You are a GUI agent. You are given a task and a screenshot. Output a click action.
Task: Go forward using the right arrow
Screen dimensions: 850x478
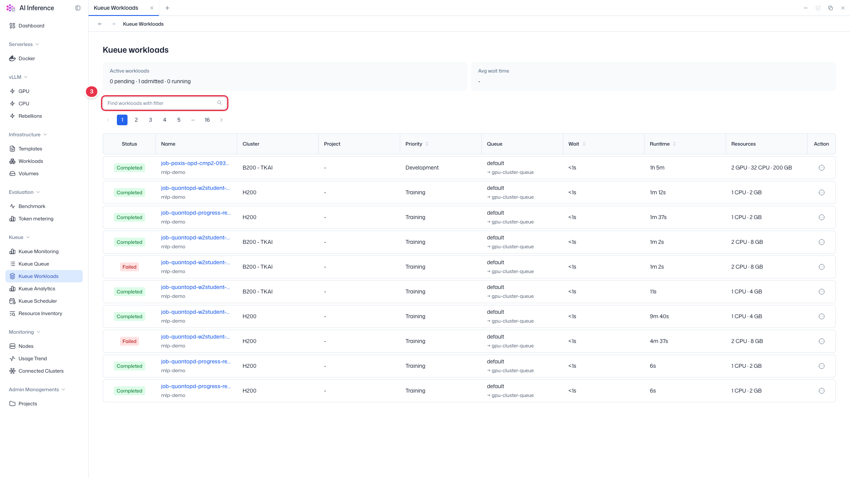pos(113,24)
